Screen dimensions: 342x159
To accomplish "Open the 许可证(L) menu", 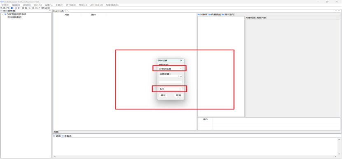I will 71,5.
